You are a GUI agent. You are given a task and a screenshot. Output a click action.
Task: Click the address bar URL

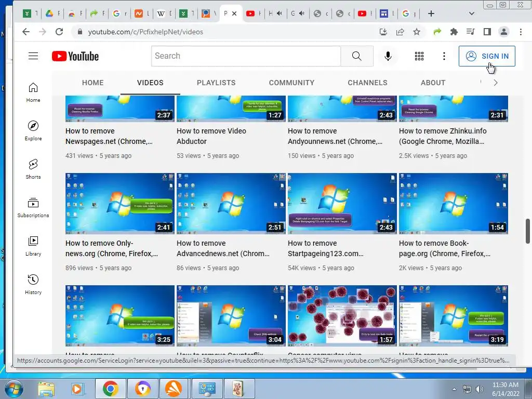(x=145, y=32)
